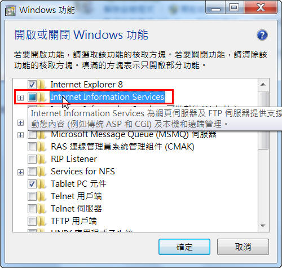The height and width of the screenshot is (268, 282).
Task: Select the Microsoft Message Queue (MSMQ) 伺服器 item
Action: click(134, 134)
